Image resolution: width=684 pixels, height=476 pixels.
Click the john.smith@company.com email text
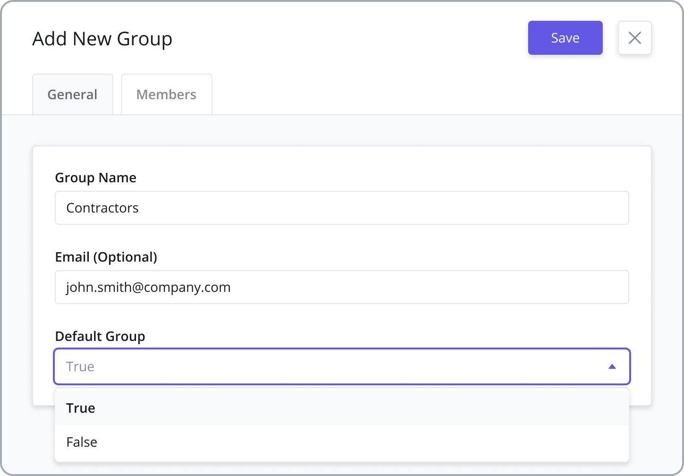point(148,287)
